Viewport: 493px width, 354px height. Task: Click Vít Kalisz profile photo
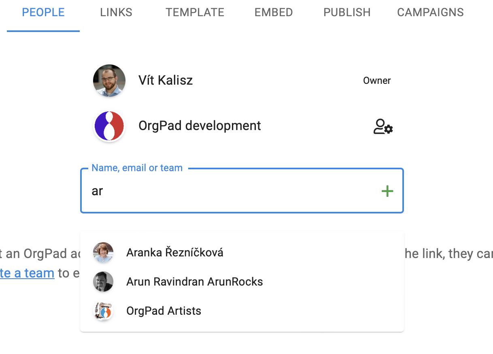click(x=109, y=81)
